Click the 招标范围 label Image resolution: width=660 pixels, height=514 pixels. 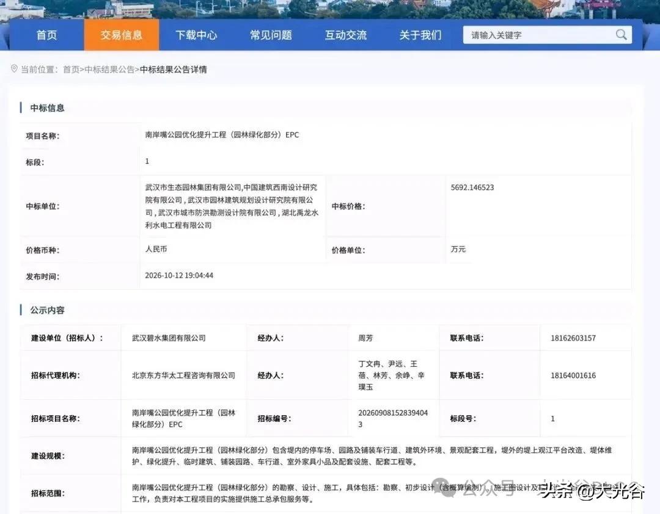(48, 493)
